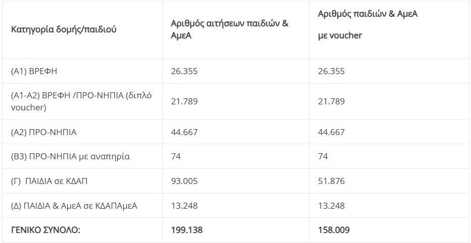471x243 pixels.
Task: Click the applications value 13.248
Action: [184, 206]
